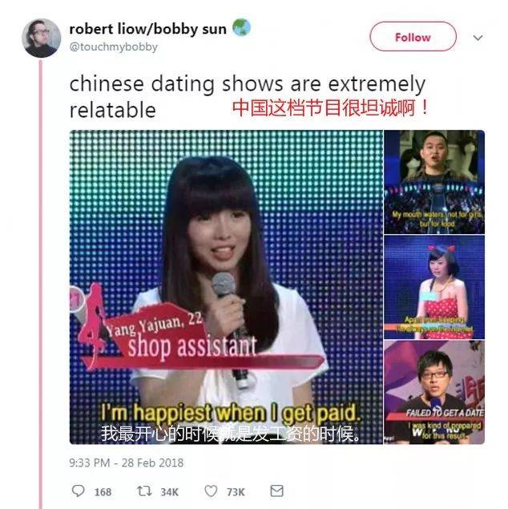Open the @touchmybobby handle link
This screenshot has height=509, width=508.
tap(114, 46)
